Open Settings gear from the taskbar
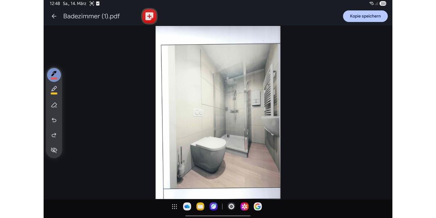 coord(231,206)
